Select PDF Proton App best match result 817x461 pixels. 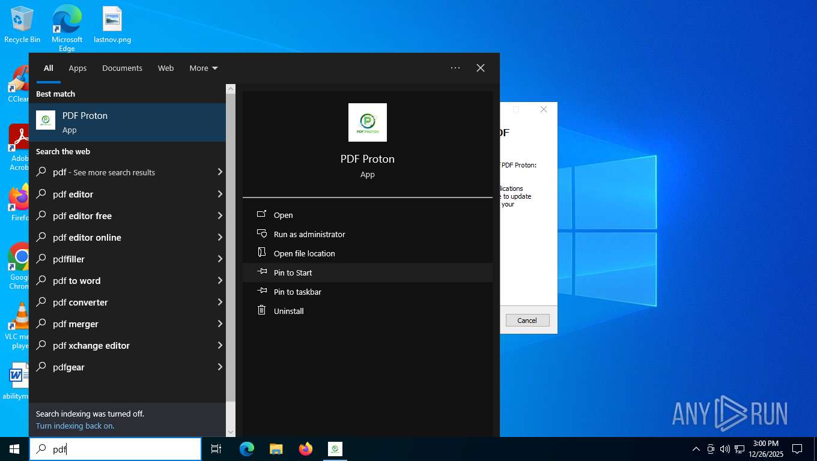click(x=127, y=122)
